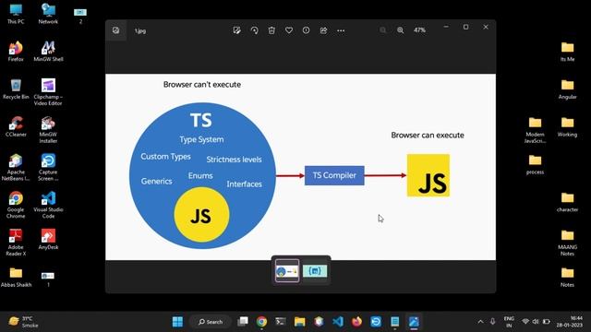
Task: Select the AnyDesk desktop shortcut
Action: [x=48, y=240]
